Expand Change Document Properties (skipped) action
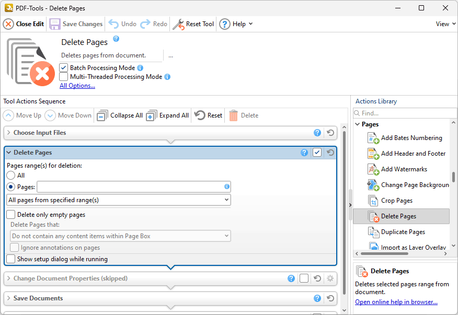The width and height of the screenshot is (458, 315). [9, 278]
